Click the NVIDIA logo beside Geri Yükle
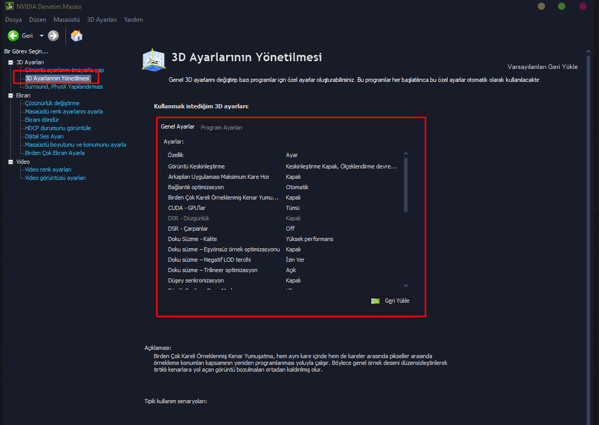599x425 pixels. [375, 301]
